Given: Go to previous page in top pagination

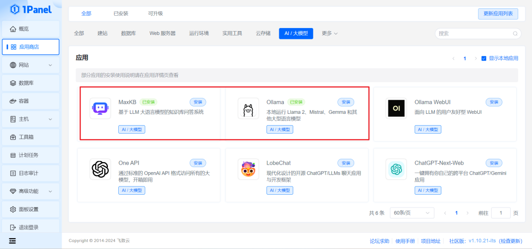Looking at the screenshot, I should 453,58.
